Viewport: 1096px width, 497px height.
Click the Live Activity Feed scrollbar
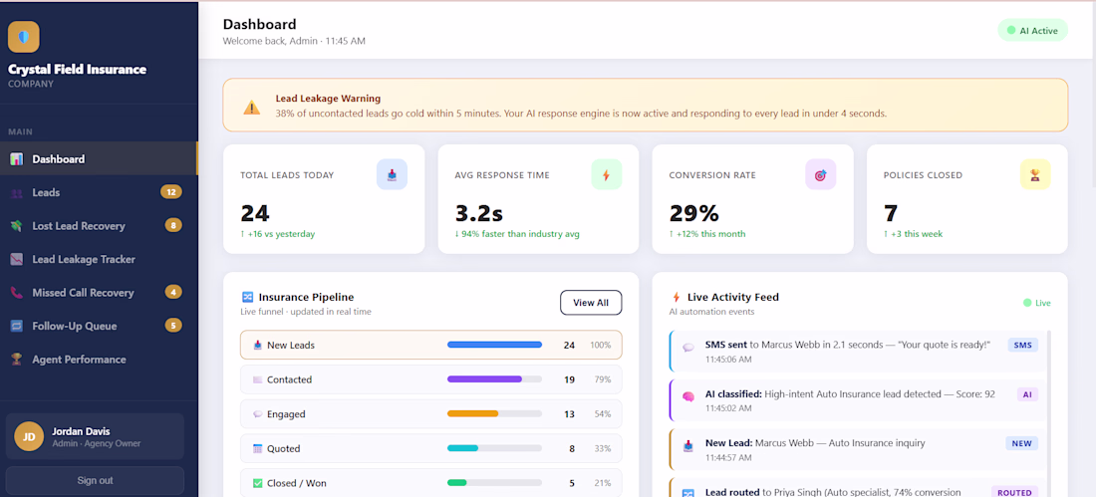point(1050,412)
